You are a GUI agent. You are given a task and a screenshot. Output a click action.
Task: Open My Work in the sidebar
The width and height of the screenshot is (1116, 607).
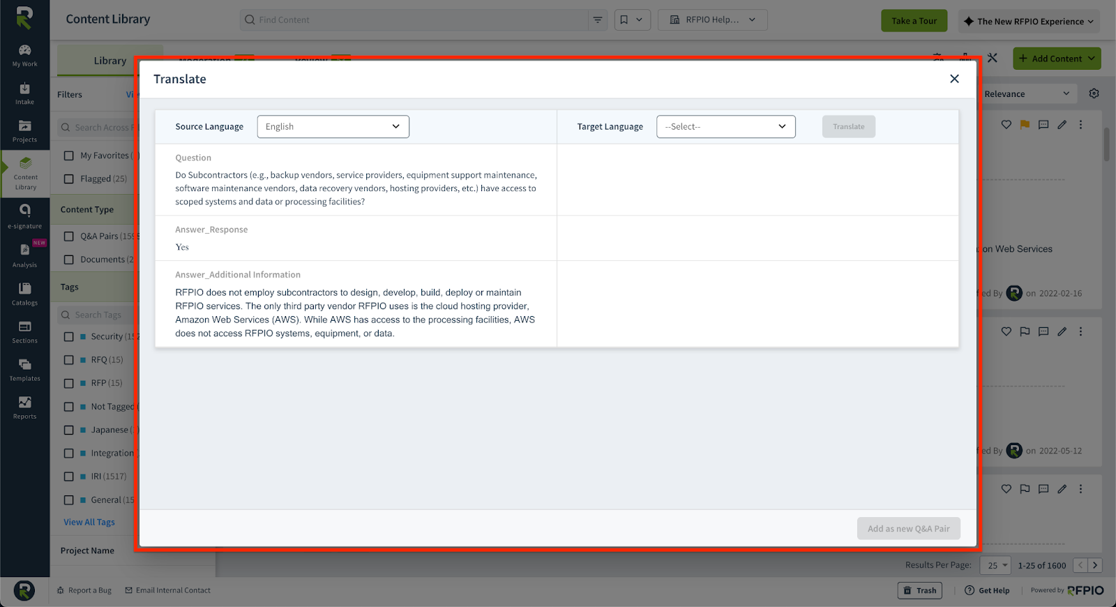coord(24,55)
